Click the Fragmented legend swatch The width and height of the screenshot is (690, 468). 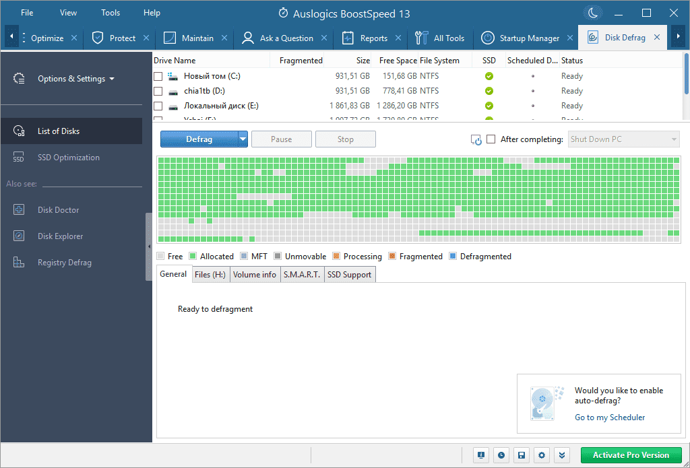coord(391,256)
